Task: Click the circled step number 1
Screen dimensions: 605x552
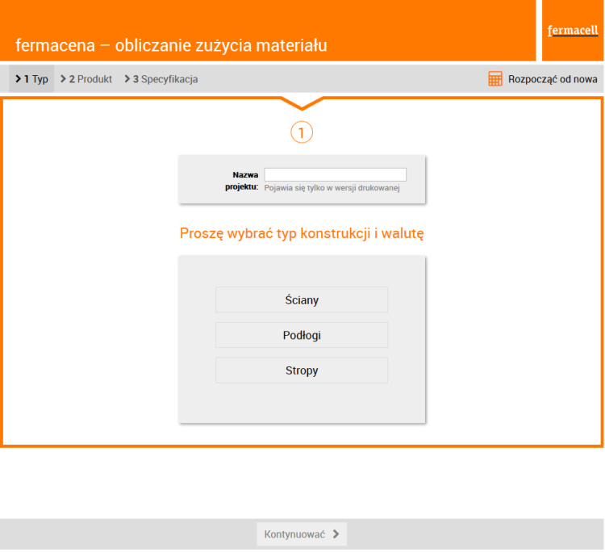Action: coord(302,132)
